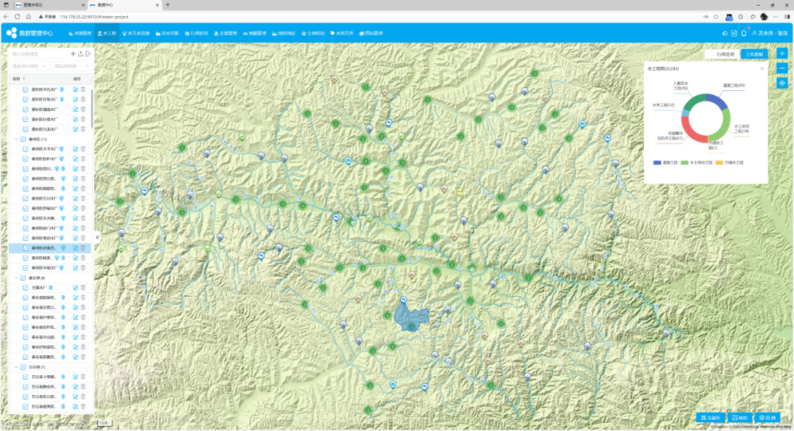The width and height of the screenshot is (794, 431).
Task: Zoom in the map with plus button
Action: 782,54
